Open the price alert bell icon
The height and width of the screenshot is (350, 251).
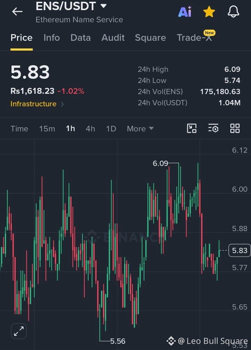pyautogui.click(x=233, y=12)
